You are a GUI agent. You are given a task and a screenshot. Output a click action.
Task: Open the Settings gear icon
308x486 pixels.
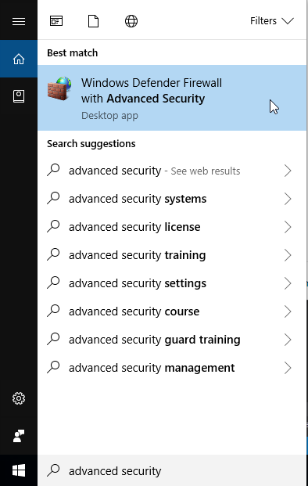click(19, 398)
